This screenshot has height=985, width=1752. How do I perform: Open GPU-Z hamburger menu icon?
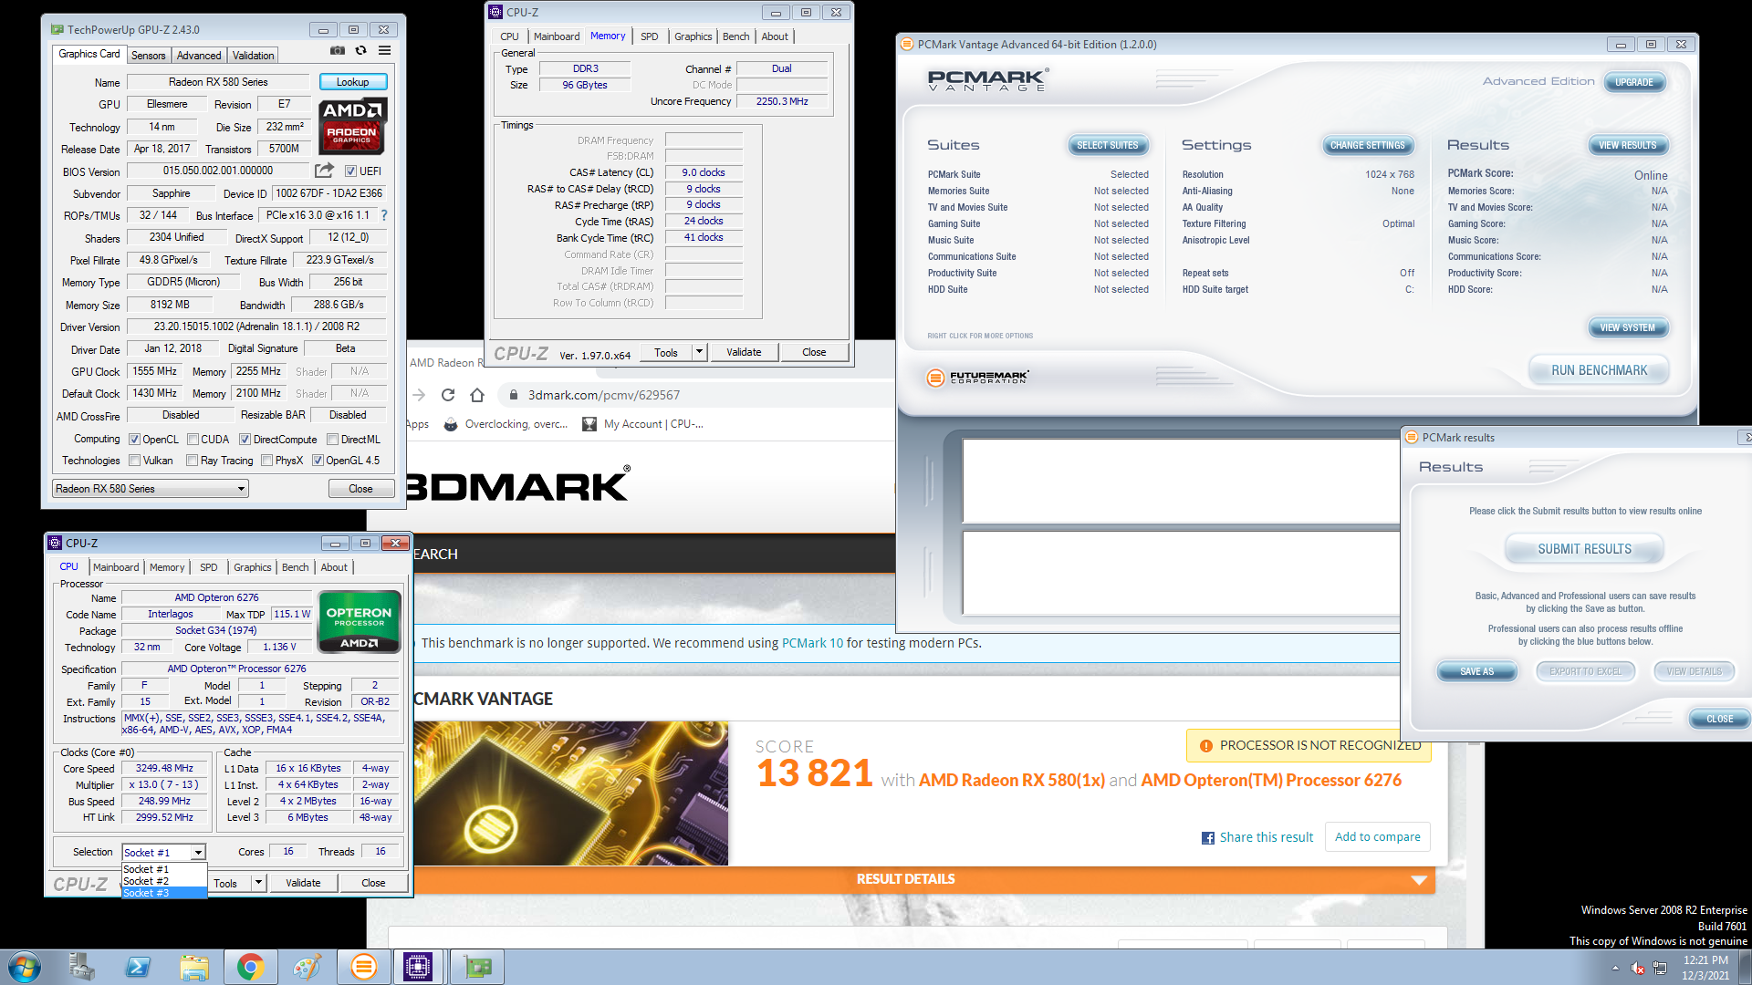click(x=385, y=51)
